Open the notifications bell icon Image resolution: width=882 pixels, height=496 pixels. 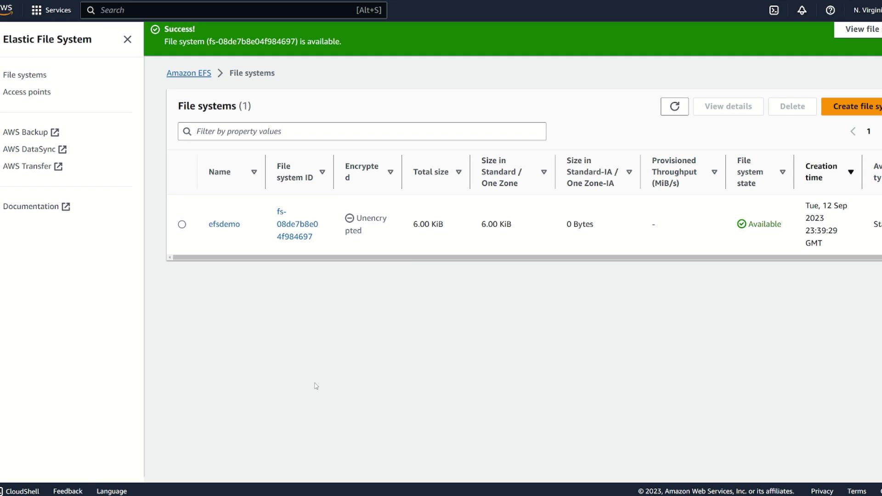[x=802, y=10]
